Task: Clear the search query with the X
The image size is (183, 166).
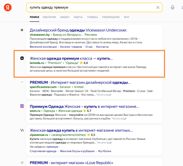Action: coord(158,7)
